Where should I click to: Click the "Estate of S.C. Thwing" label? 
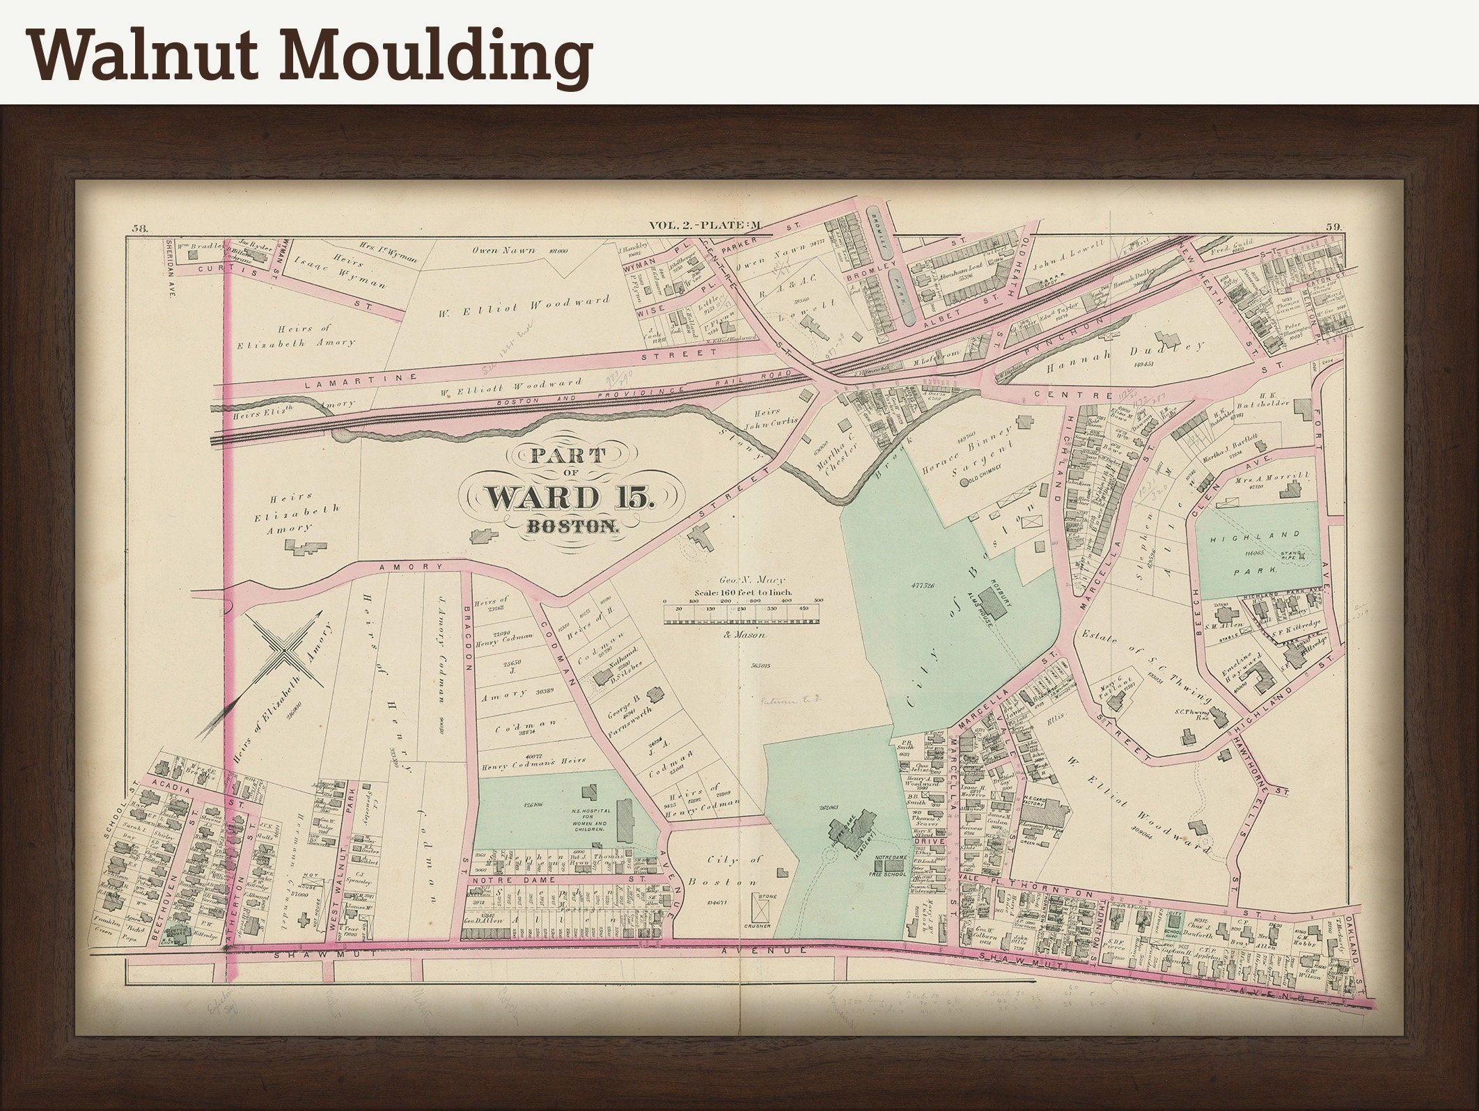(x=1147, y=668)
